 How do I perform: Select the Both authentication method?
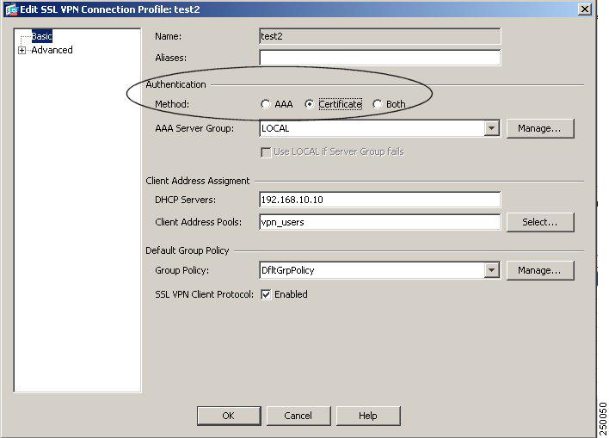tap(377, 104)
